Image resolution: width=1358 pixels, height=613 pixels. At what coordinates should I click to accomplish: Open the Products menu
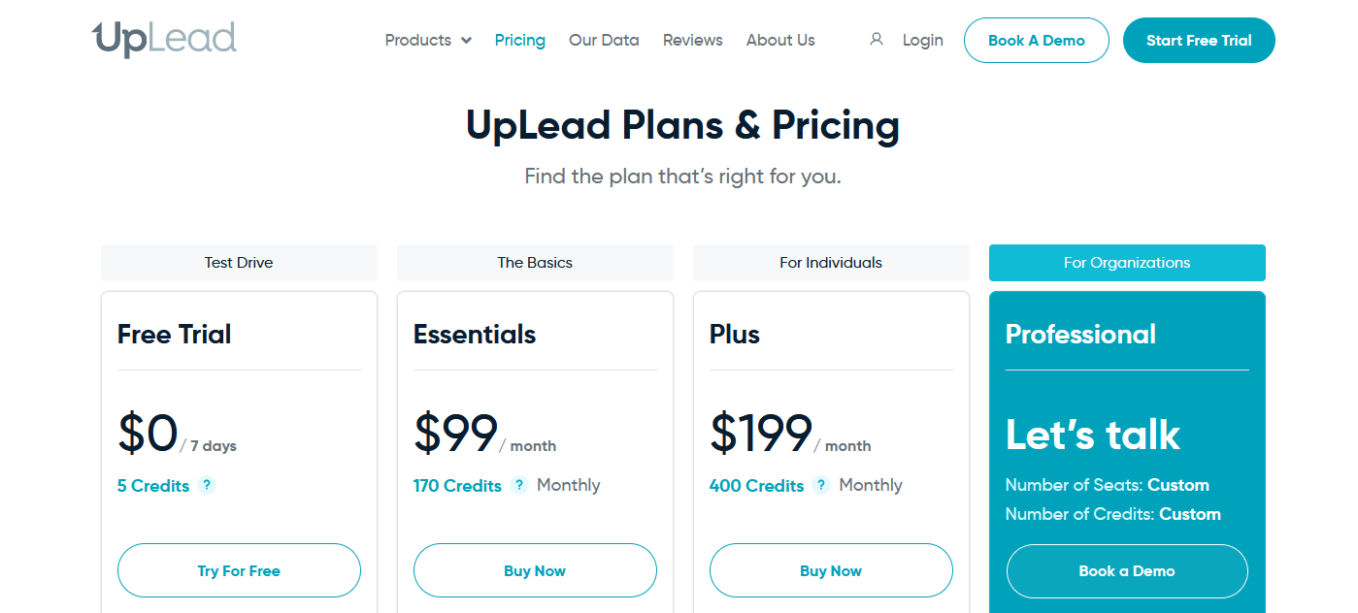tap(418, 41)
